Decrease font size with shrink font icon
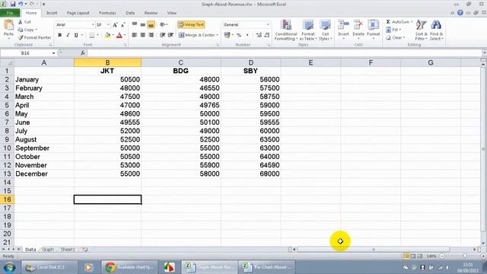The height and width of the screenshot is (274, 487). [123, 25]
